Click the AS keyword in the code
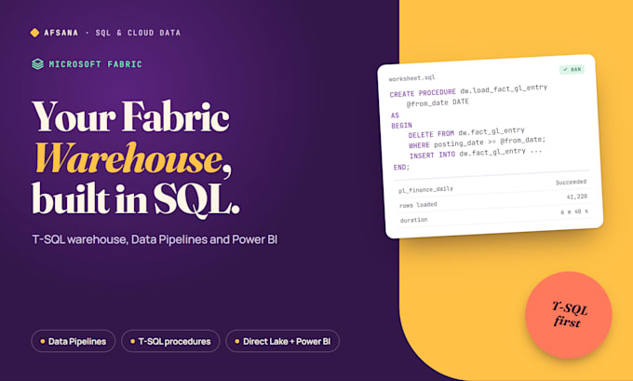The height and width of the screenshot is (381, 633). tap(395, 116)
